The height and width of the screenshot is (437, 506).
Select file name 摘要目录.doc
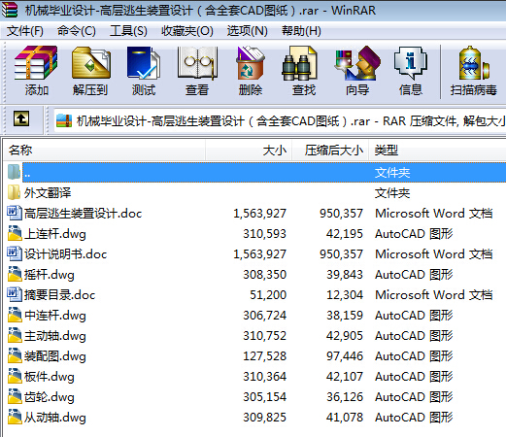pyautogui.click(x=60, y=295)
